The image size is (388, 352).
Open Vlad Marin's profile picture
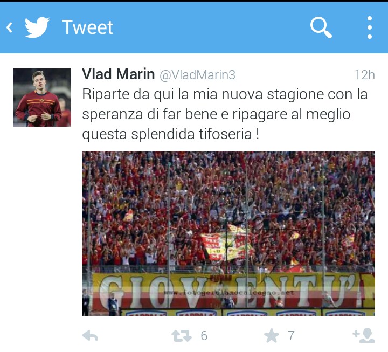[x=42, y=98]
